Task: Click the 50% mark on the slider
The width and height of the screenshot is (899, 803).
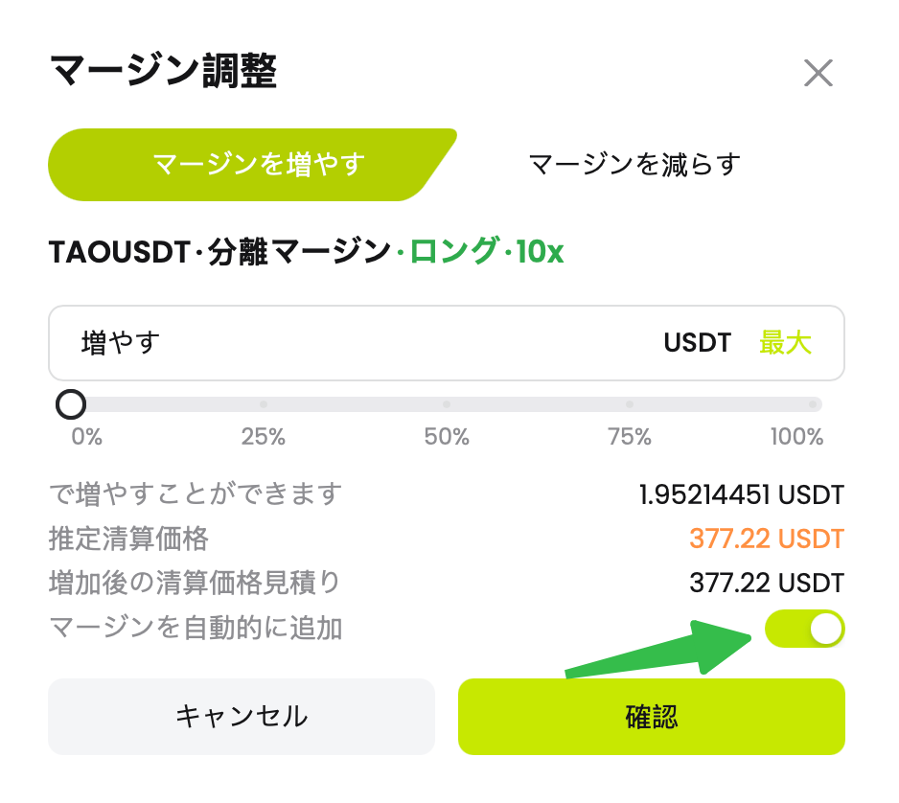Action: click(448, 404)
